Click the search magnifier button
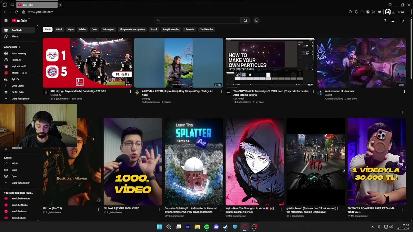This screenshot has width=413, height=232. point(245,20)
